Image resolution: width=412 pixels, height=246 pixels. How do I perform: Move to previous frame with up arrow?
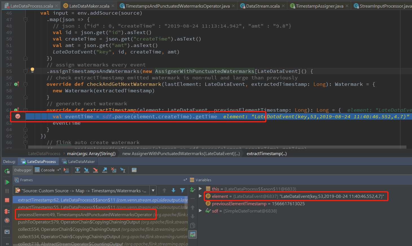(x=164, y=191)
